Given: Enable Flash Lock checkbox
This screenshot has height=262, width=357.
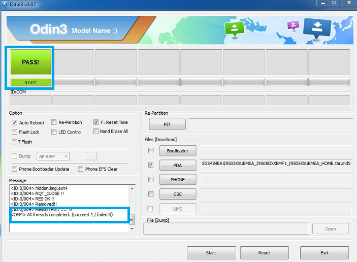Looking at the screenshot, I should [14, 132].
